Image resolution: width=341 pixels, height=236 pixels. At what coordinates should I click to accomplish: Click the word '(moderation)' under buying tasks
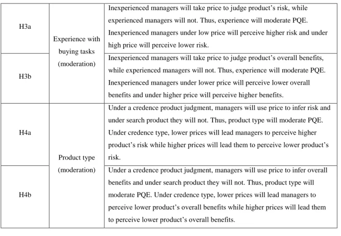pyautogui.click(x=77, y=64)
